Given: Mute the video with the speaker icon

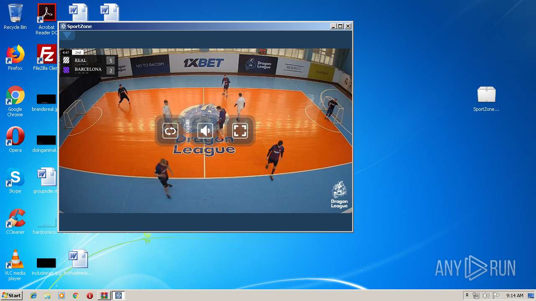Looking at the screenshot, I should coord(205,131).
